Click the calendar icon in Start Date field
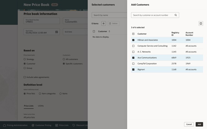 (x=56, y=32)
